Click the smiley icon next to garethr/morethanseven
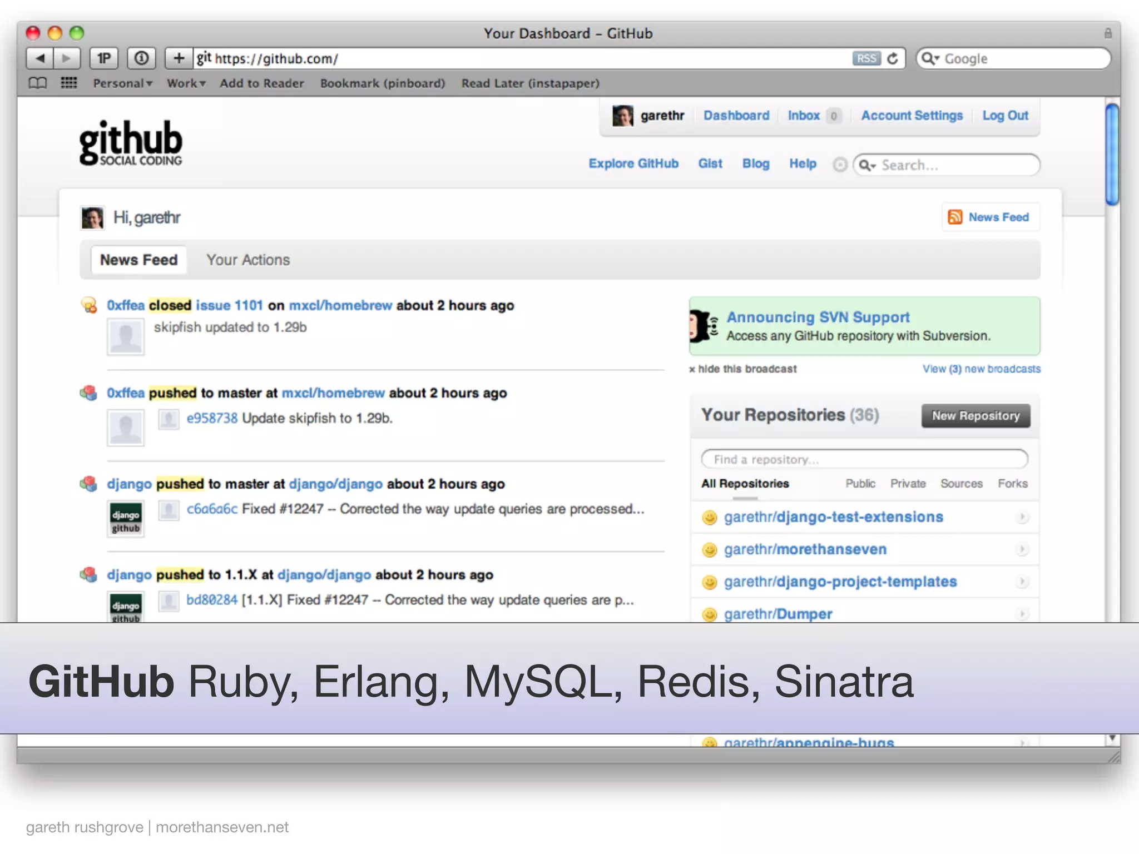This screenshot has height=854, width=1139. [x=709, y=550]
